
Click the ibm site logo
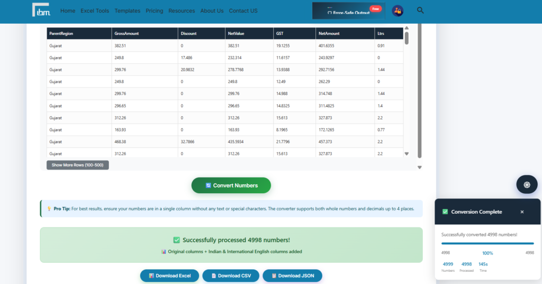click(x=41, y=10)
